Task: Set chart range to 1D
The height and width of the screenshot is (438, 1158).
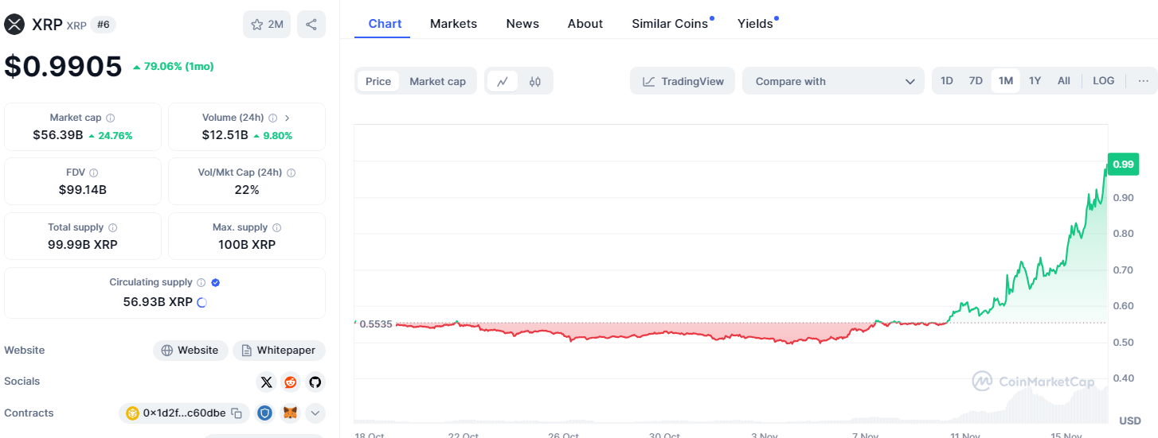Action: pos(947,81)
